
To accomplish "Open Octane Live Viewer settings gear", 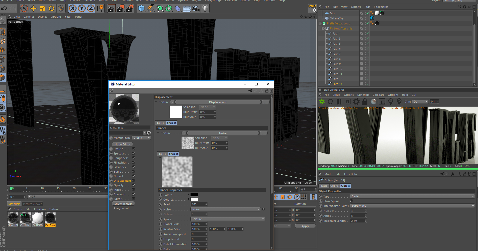I will pyautogui.click(x=356, y=102).
